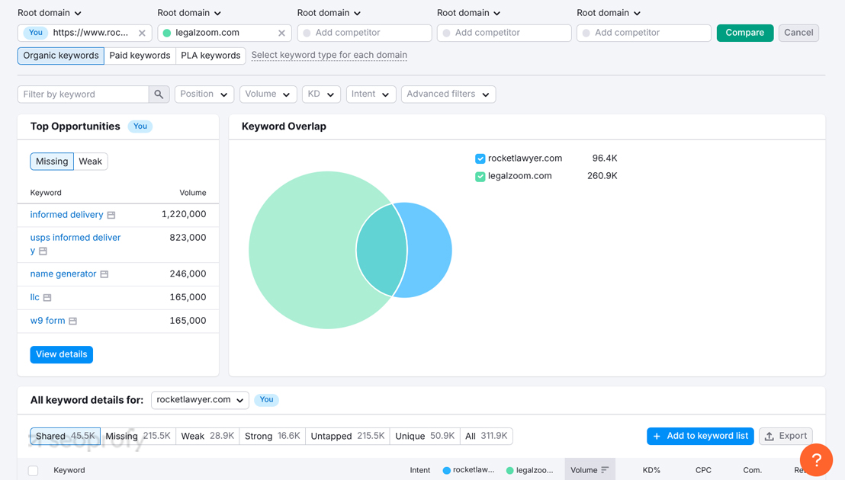
Task: Expand the Position filter dropdown
Action: click(x=204, y=94)
